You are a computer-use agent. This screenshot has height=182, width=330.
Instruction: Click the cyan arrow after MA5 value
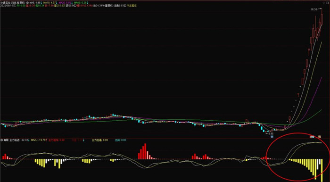(41, 2)
